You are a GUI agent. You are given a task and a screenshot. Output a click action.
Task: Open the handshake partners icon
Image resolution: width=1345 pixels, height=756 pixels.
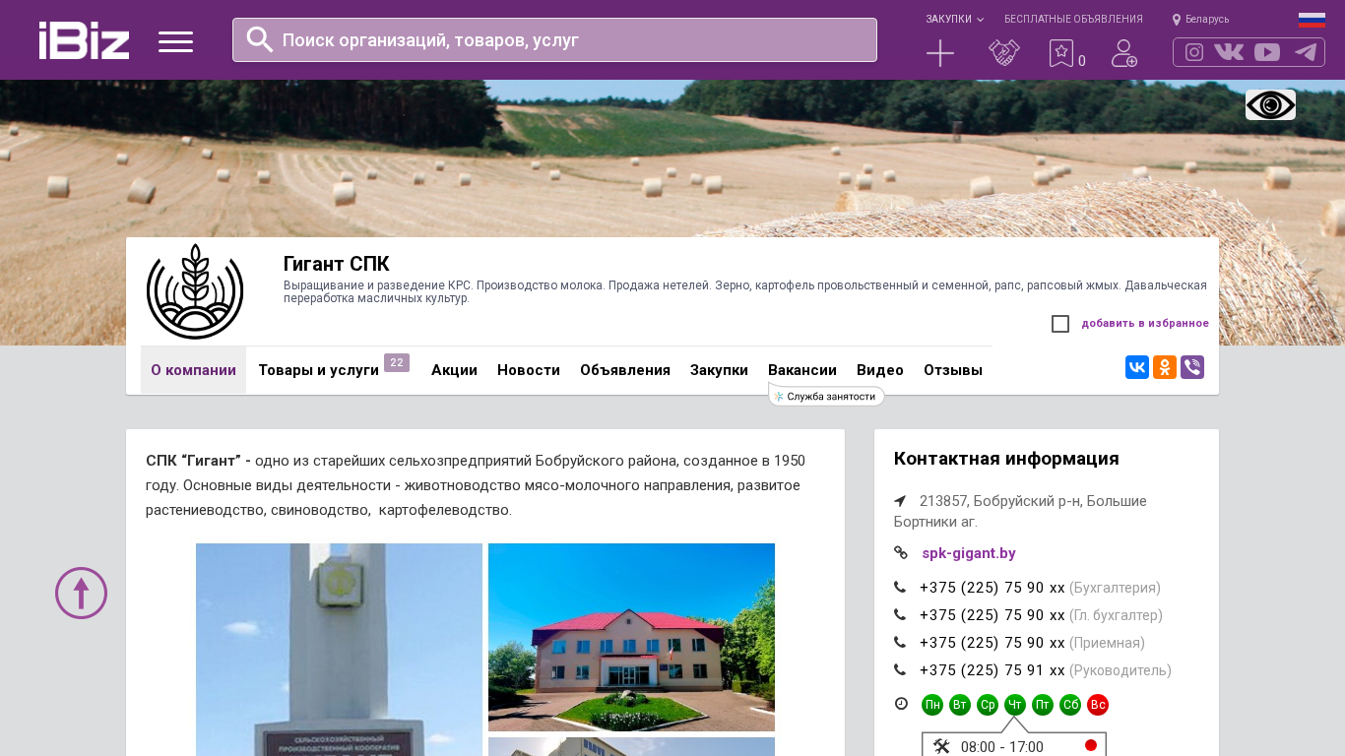tap(1004, 53)
